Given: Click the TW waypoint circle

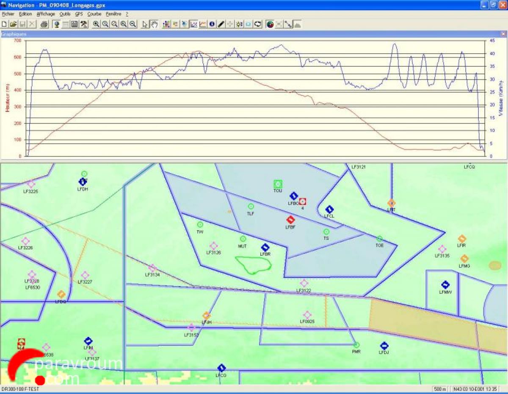Looking at the screenshot, I should pos(200,225).
